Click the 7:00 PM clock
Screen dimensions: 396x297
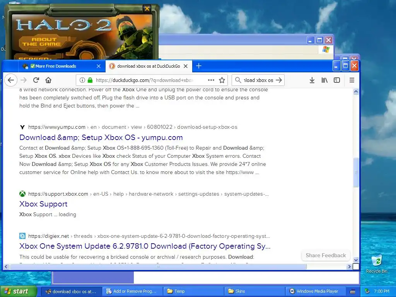[382, 291]
